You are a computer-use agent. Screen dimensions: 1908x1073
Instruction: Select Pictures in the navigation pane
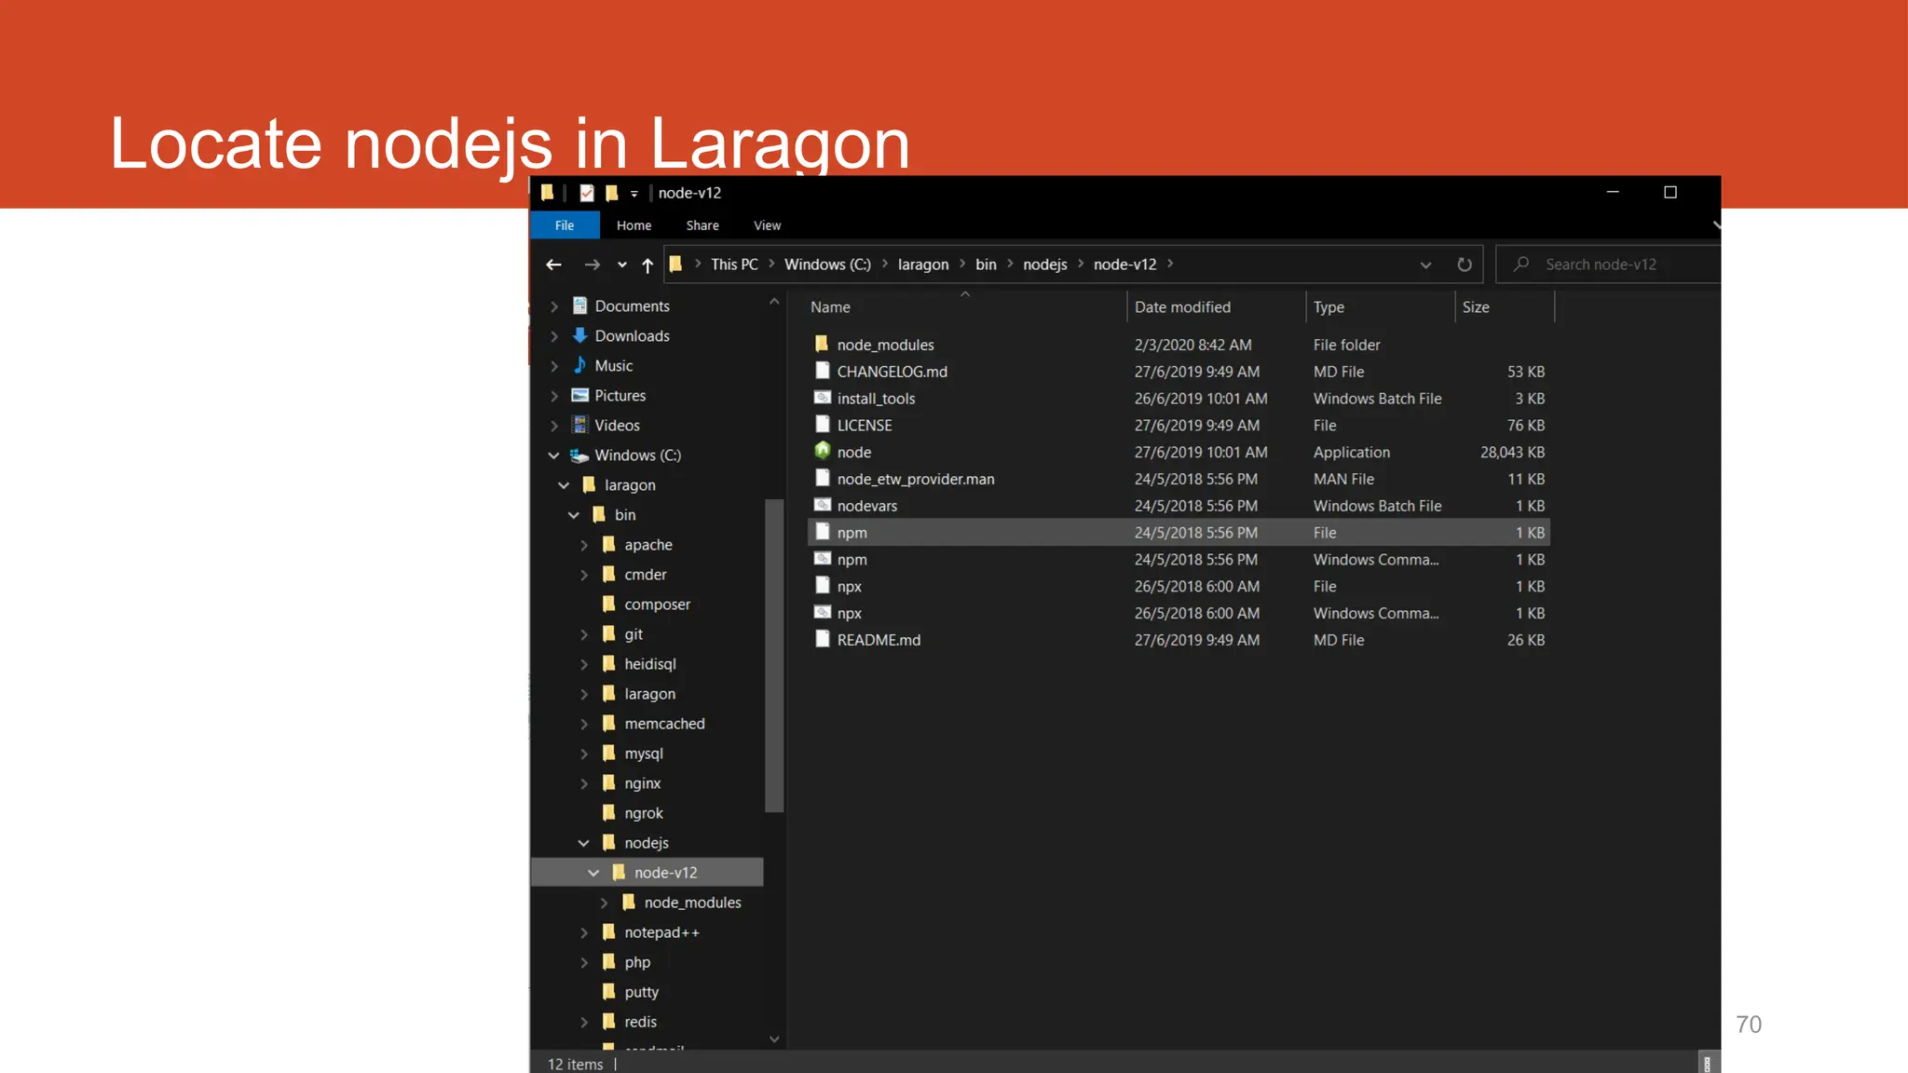(x=620, y=396)
